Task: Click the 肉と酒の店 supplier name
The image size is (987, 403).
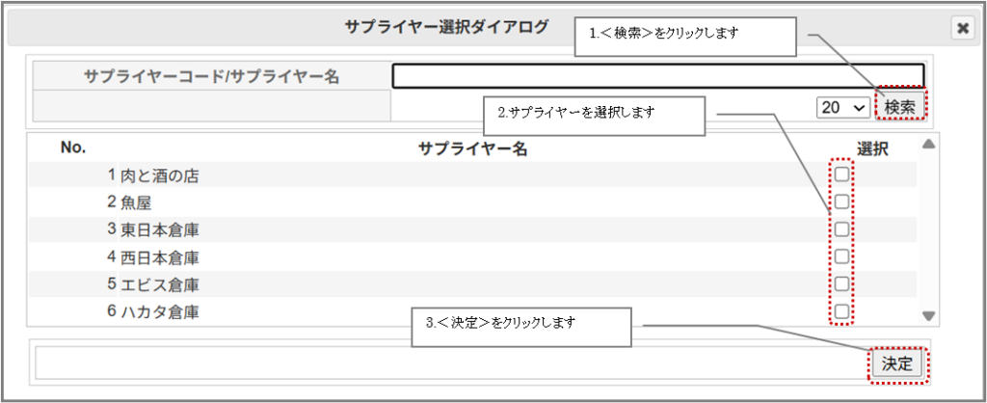Action: pos(160,175)
